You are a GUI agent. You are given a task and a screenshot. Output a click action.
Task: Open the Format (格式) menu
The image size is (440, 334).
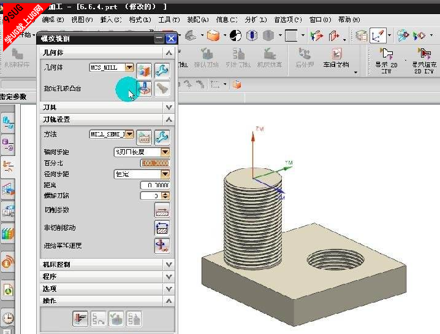coord(140,20)
